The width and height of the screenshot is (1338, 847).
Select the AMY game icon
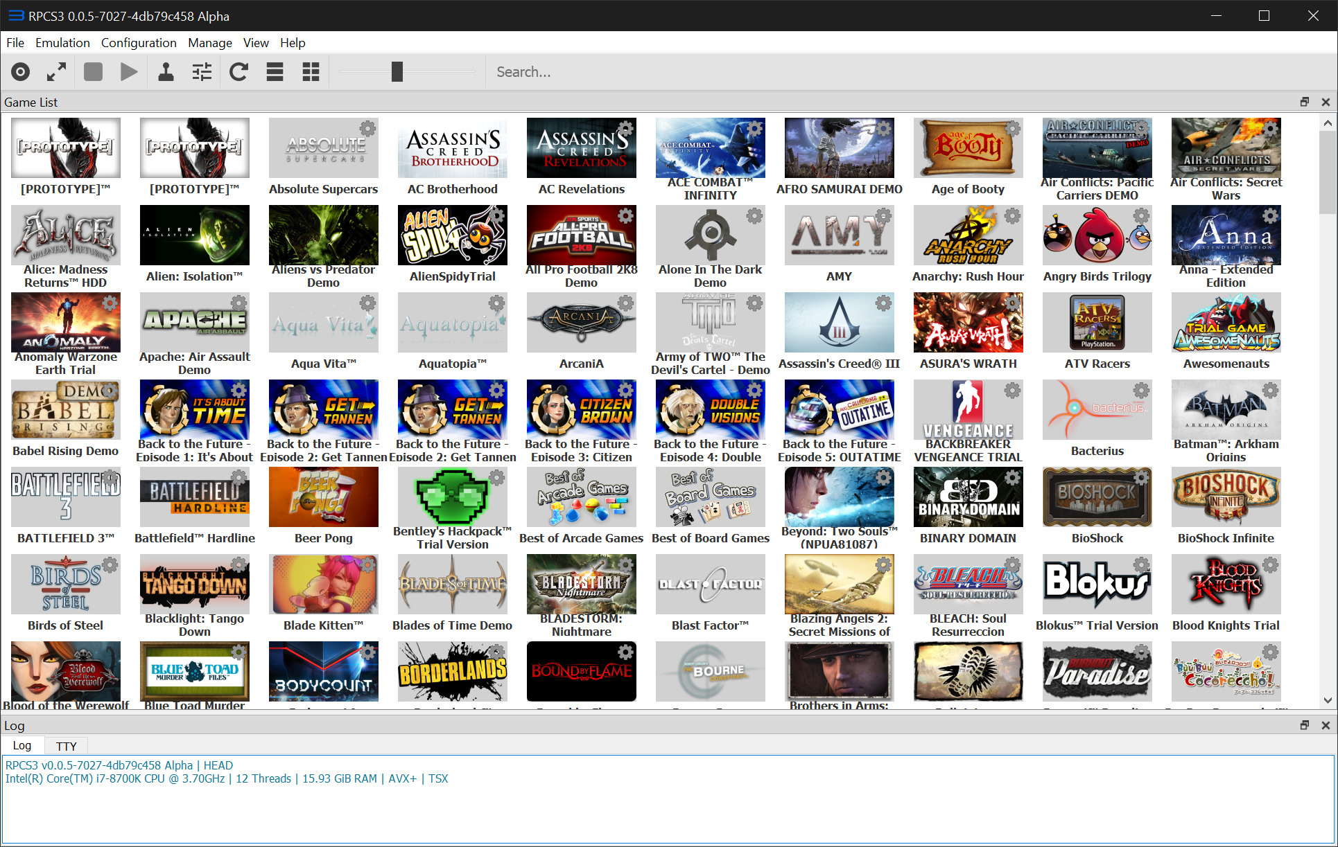(840, 235)
